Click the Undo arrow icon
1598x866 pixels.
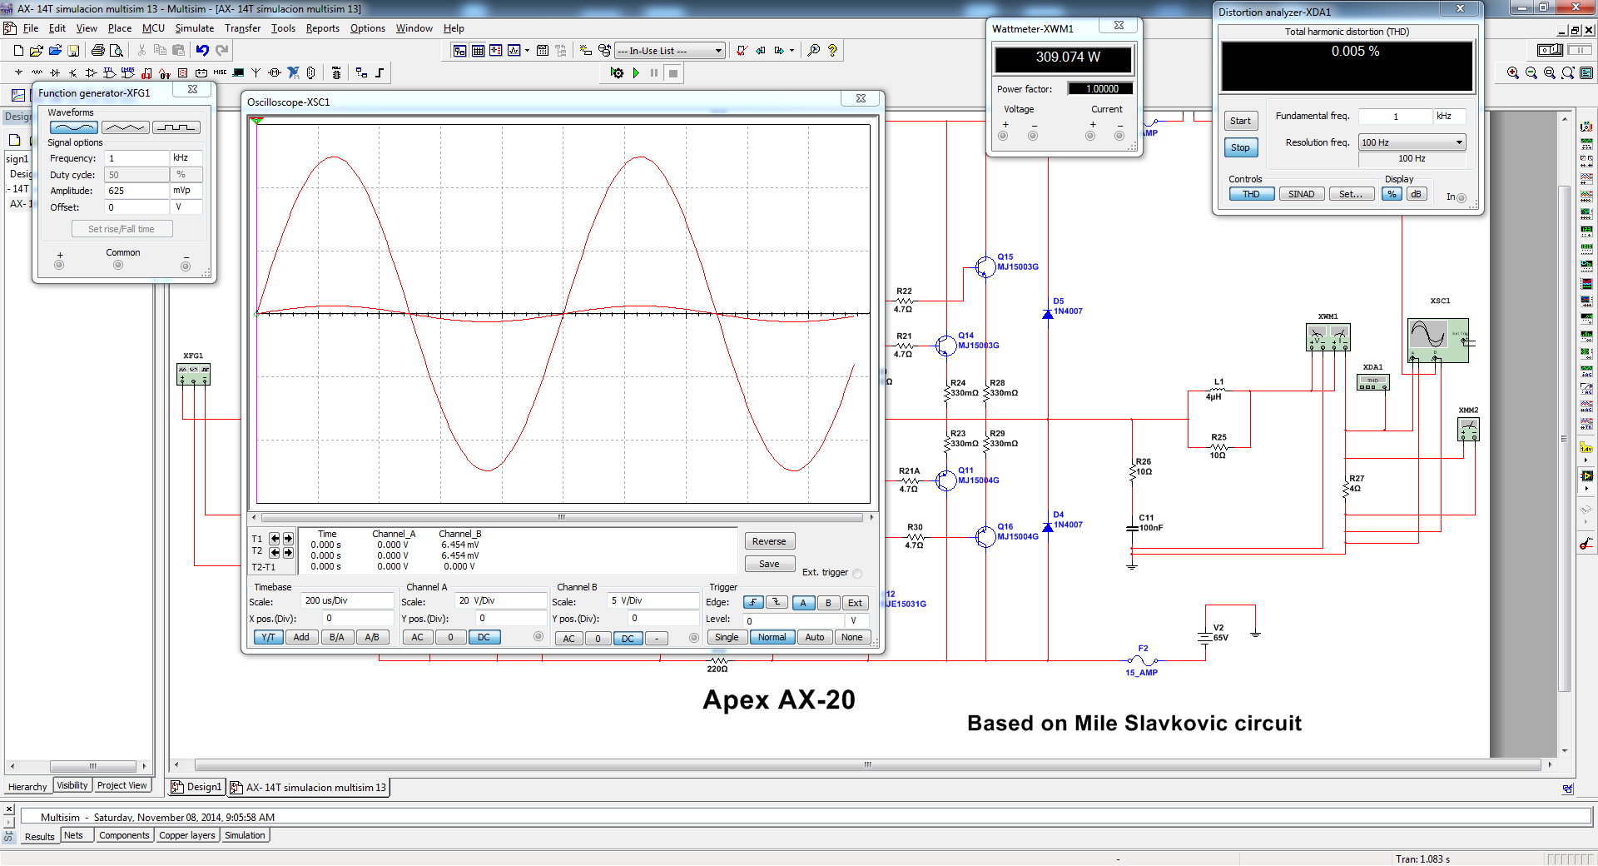tap(202, 50)
